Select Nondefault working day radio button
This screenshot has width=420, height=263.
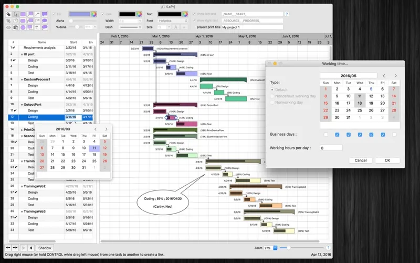point(272,96)
